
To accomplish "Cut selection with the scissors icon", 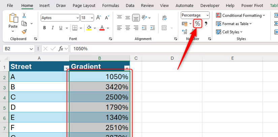I will coord(24,16).
